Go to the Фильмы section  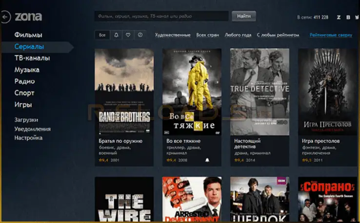pos(28,35)
